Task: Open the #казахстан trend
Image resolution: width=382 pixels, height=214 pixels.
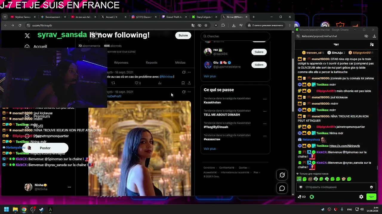Action: (212, 139)
